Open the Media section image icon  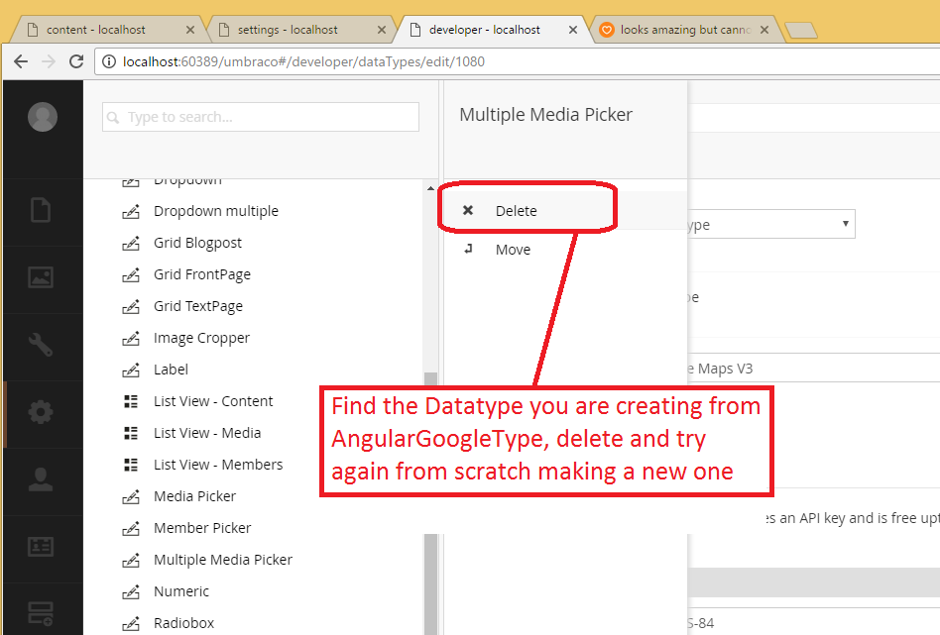(x=41, y=277)
